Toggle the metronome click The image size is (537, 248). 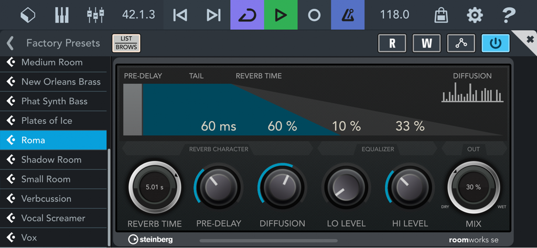point(348,15)
